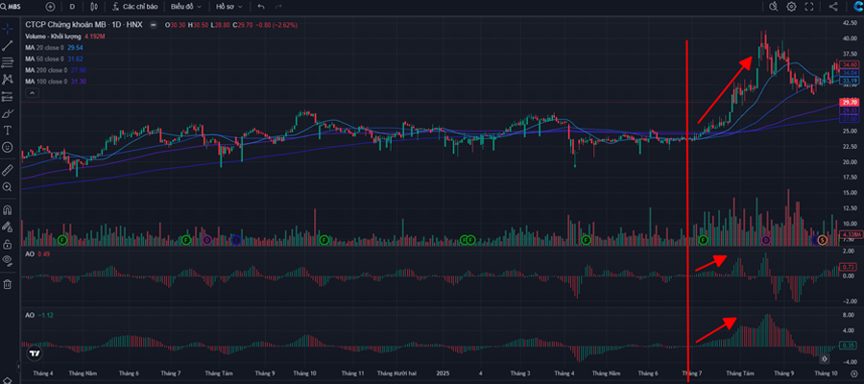Select the brush drawing tool

point(7,113)
